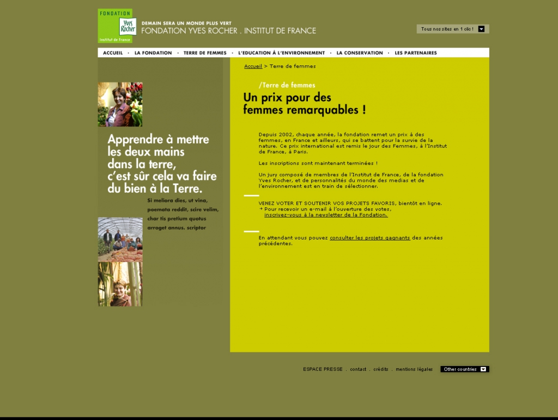Click 'Les inscriptions sont maintenant terminées' text
This screenshot has height=420, width=558.
tap(318, 163)
